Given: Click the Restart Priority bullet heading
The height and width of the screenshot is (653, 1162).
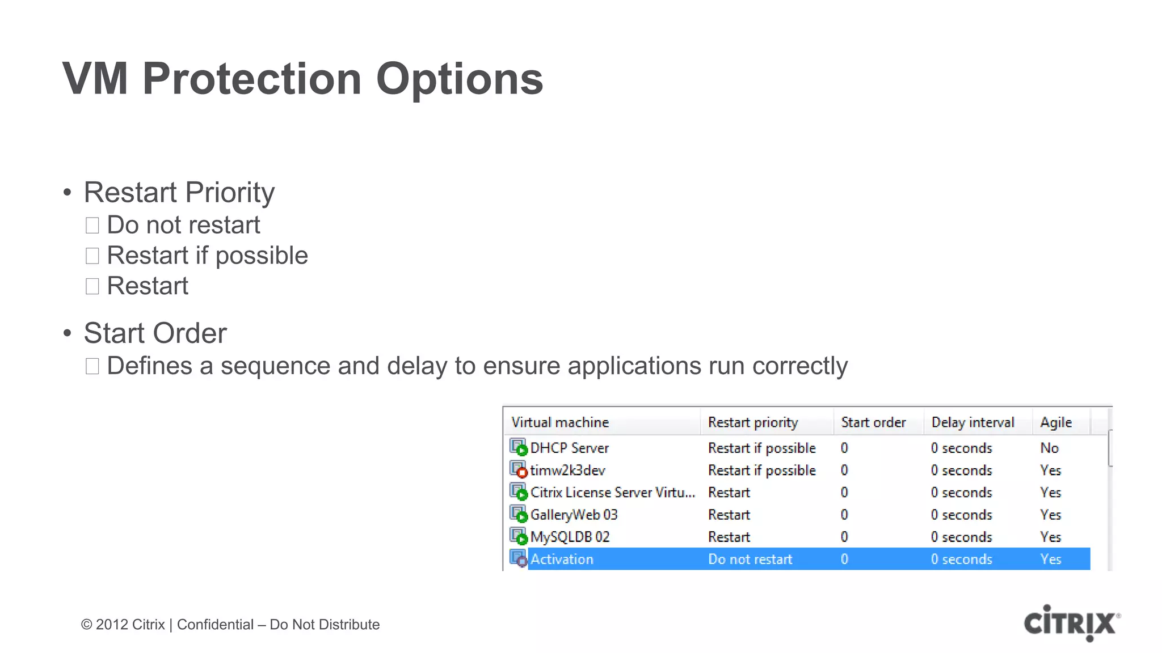Looking at the screenshot, I should [x=179, y=193].
